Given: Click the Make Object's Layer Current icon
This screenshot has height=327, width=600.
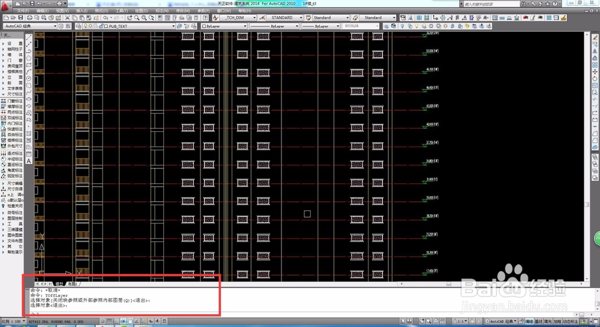Looking at the screenshot, I should [x=179, y=26].
